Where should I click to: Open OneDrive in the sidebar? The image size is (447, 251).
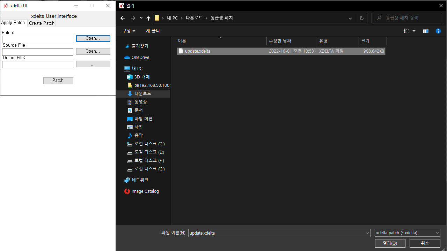click(140, 58)
